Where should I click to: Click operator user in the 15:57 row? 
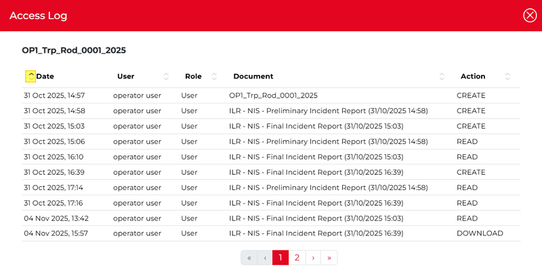(x=138, y=233)
